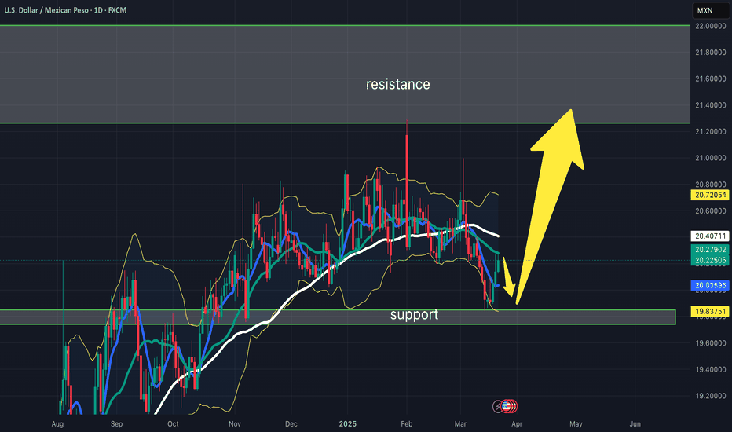Click the 19.40000 price axis label
This screenshot has height=432, width=732.
point(710,369)
